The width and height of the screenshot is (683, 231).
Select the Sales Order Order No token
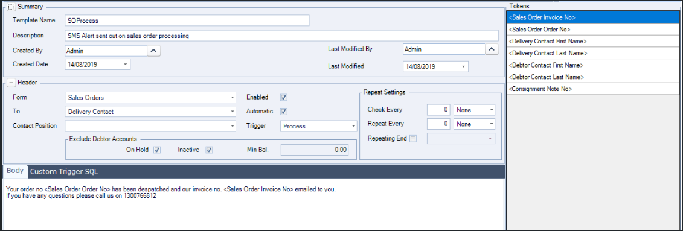point(593,29)
